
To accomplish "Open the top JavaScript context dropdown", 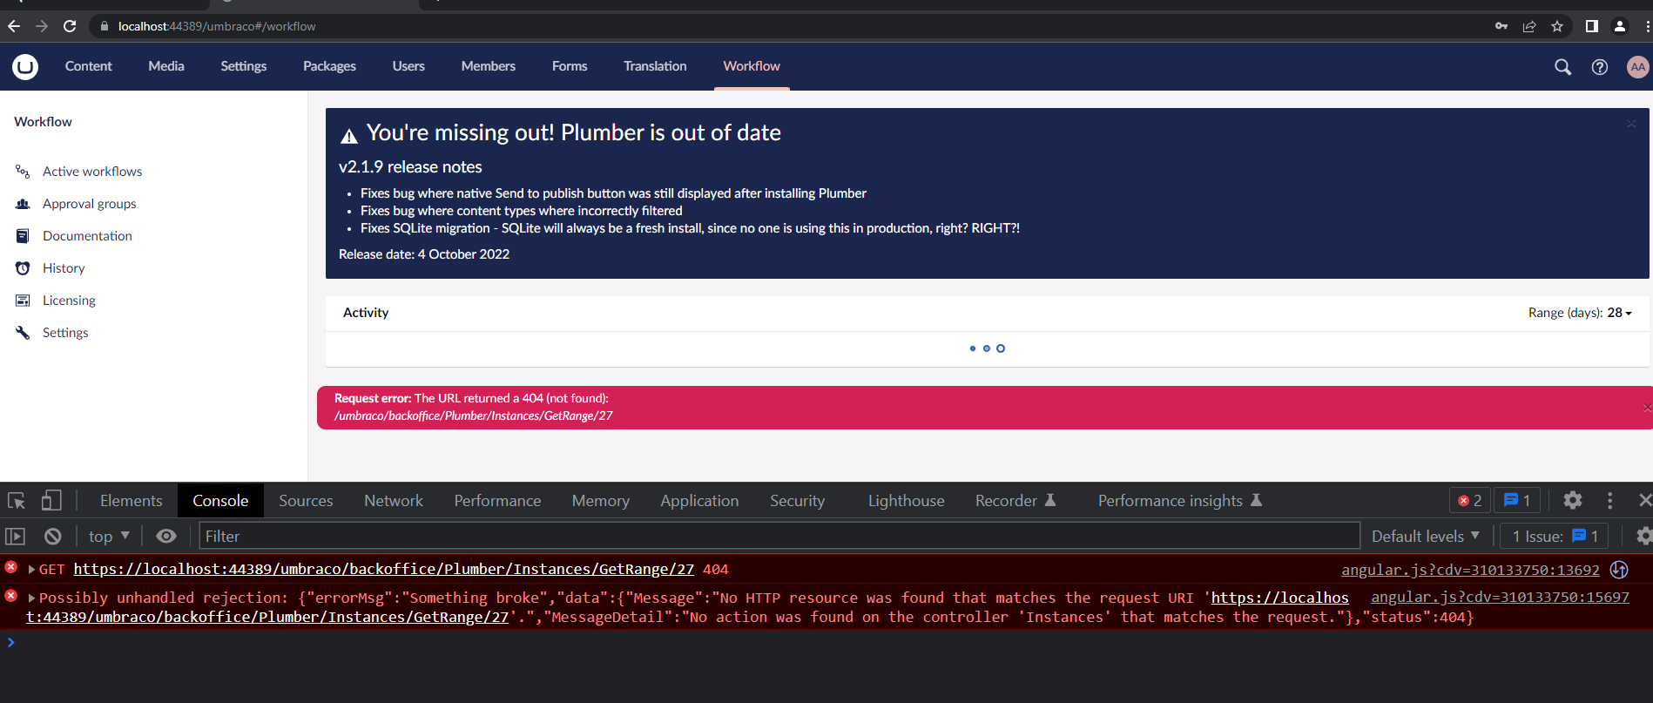I will click(x=109, y=537).
